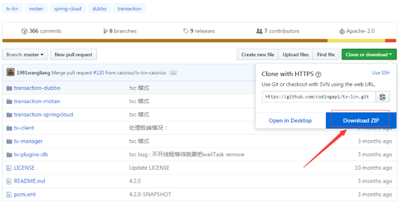Click the 1991wangliang avatar thumbnail
Viewport: 399px width, 209px height.
coord(11,72)
